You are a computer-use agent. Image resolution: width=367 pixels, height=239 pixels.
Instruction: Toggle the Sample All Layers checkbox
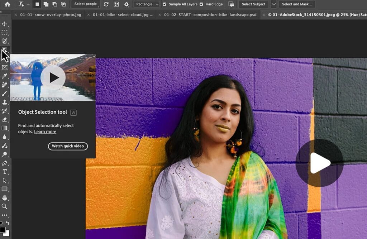tap(165, 4)
